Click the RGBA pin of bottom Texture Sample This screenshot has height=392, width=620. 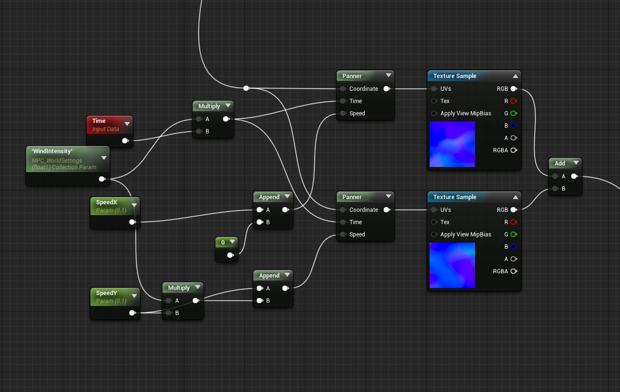(513, 271)
